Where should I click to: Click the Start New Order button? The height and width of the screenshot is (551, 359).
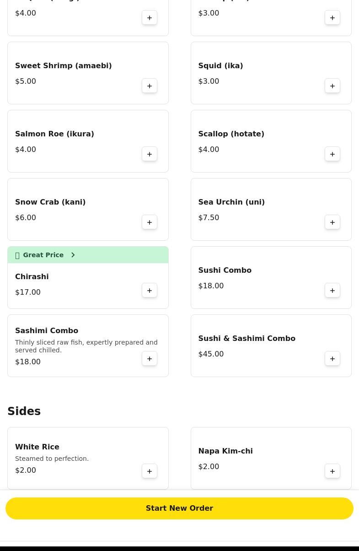pos(179,508)
